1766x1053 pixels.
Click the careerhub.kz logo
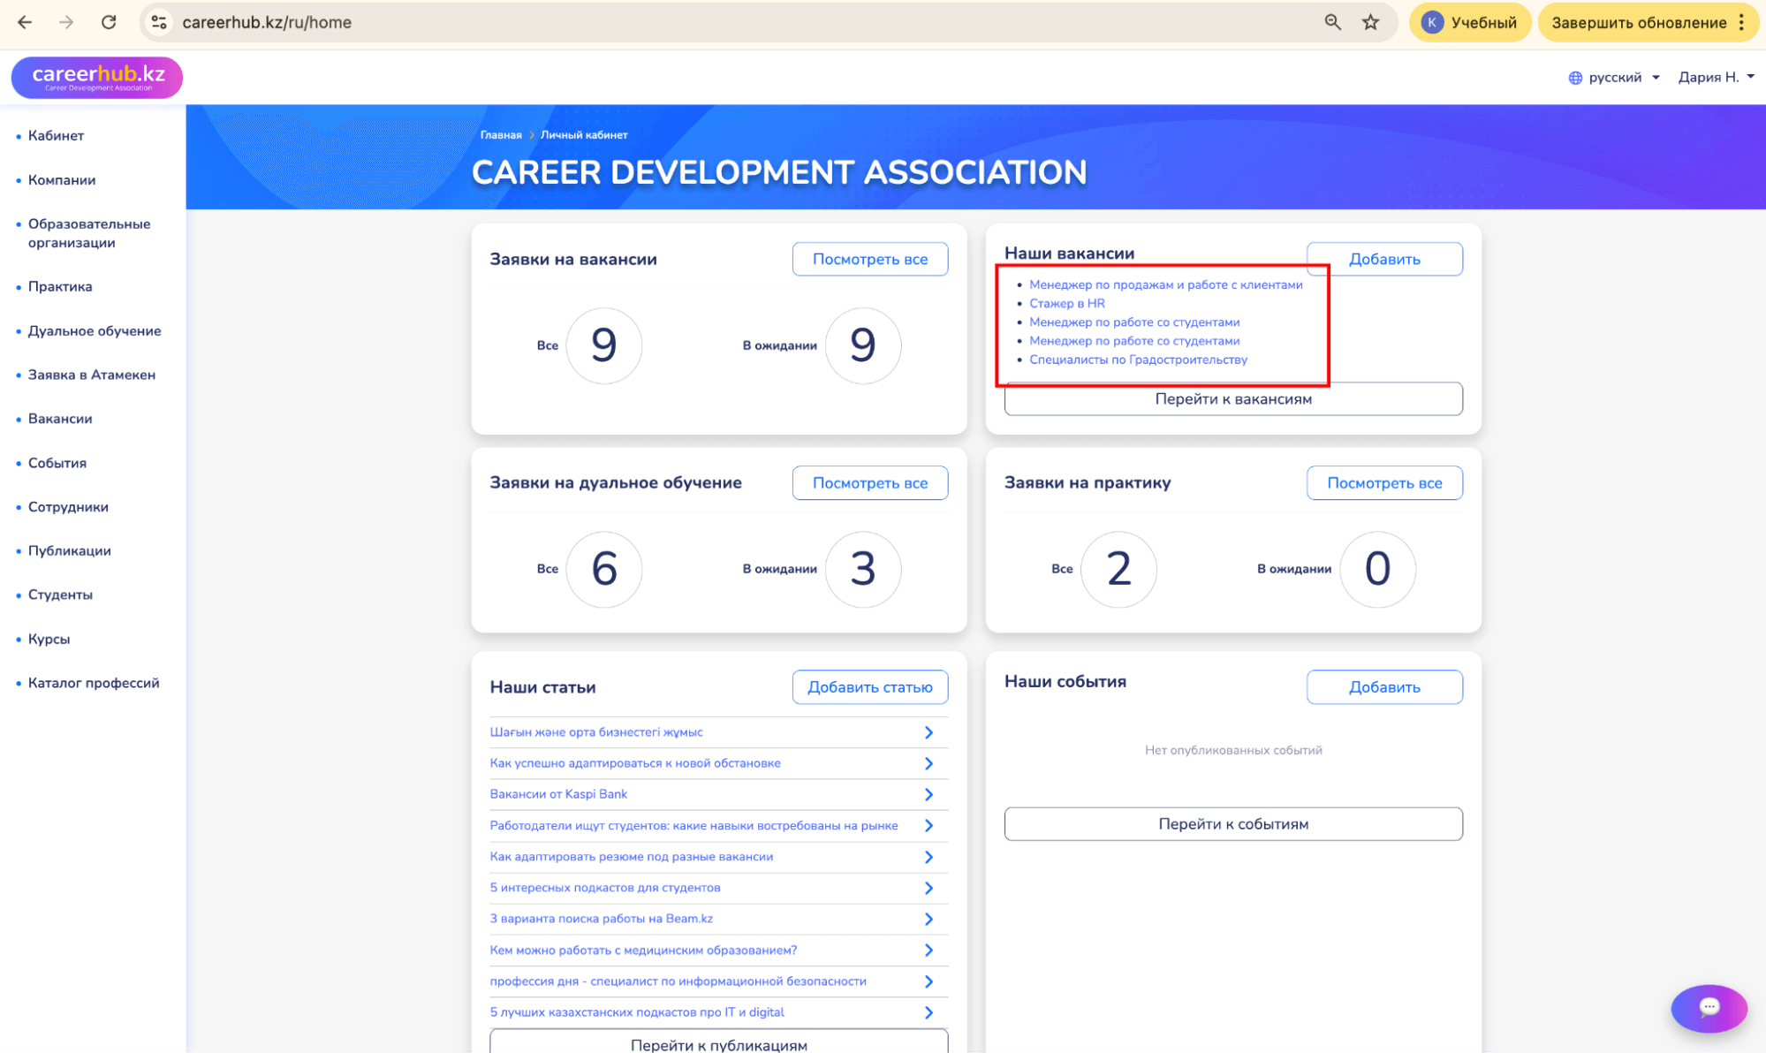97,78
